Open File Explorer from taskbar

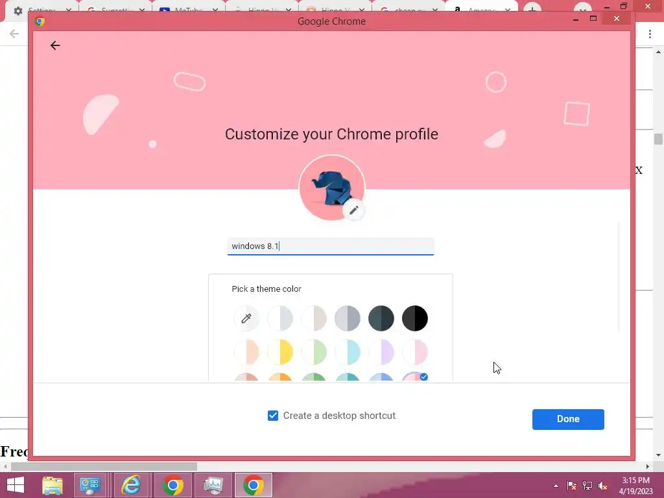point(52,485)
